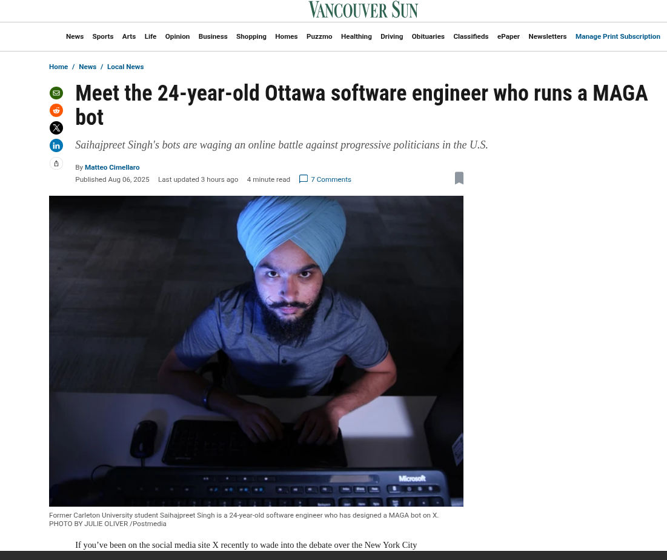Share article on Reddit icon
667x560 pixels.
click(x=56, y=110)
